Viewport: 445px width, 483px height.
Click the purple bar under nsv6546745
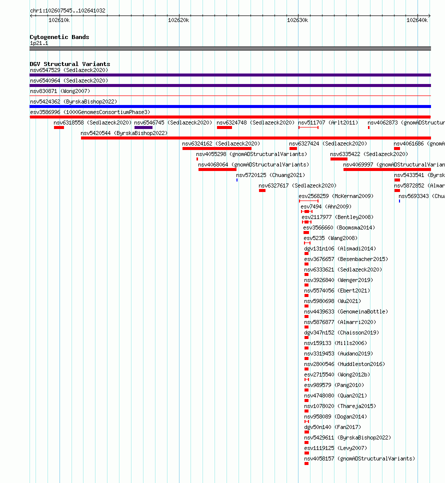click(143, 127)
